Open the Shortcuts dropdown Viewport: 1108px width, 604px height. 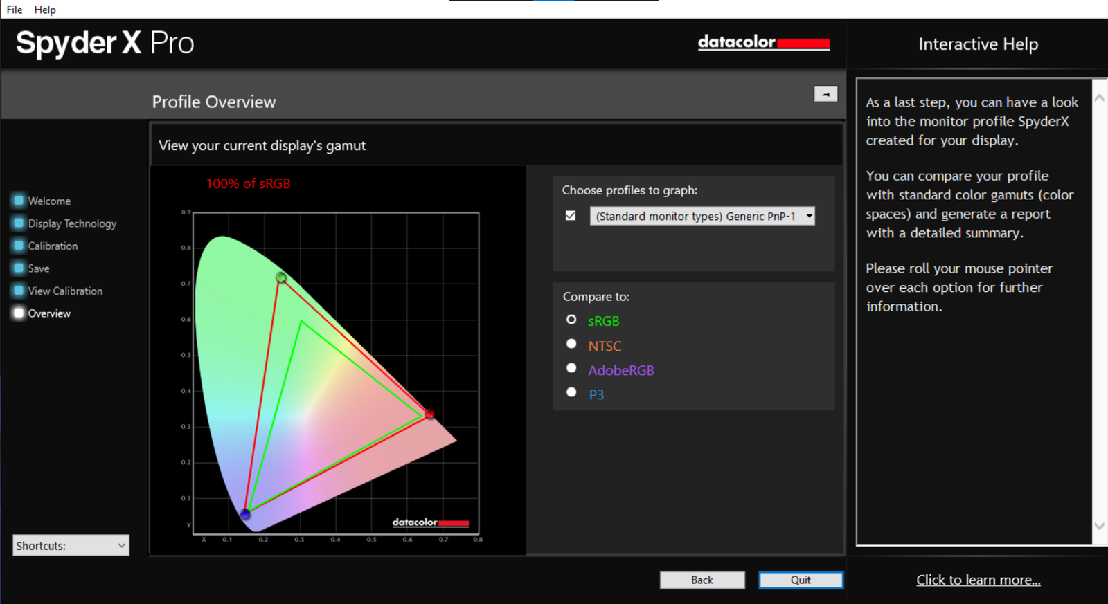click(71, 545)
